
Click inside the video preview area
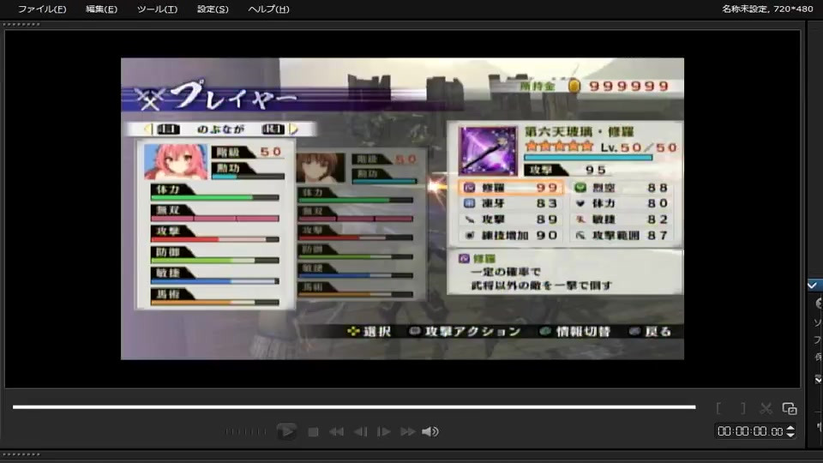403,209
